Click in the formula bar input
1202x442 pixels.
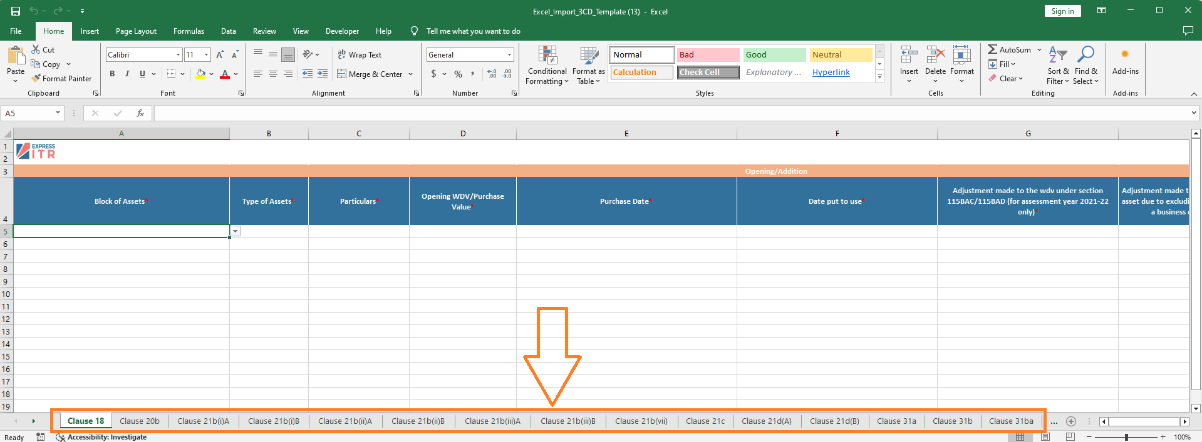point(672,113)
